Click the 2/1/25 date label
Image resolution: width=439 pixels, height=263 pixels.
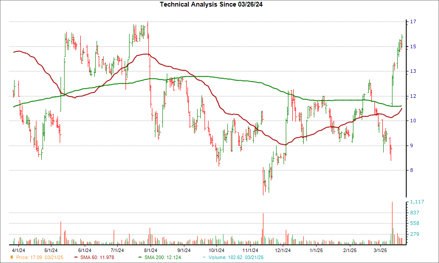[x=350, y=250]
